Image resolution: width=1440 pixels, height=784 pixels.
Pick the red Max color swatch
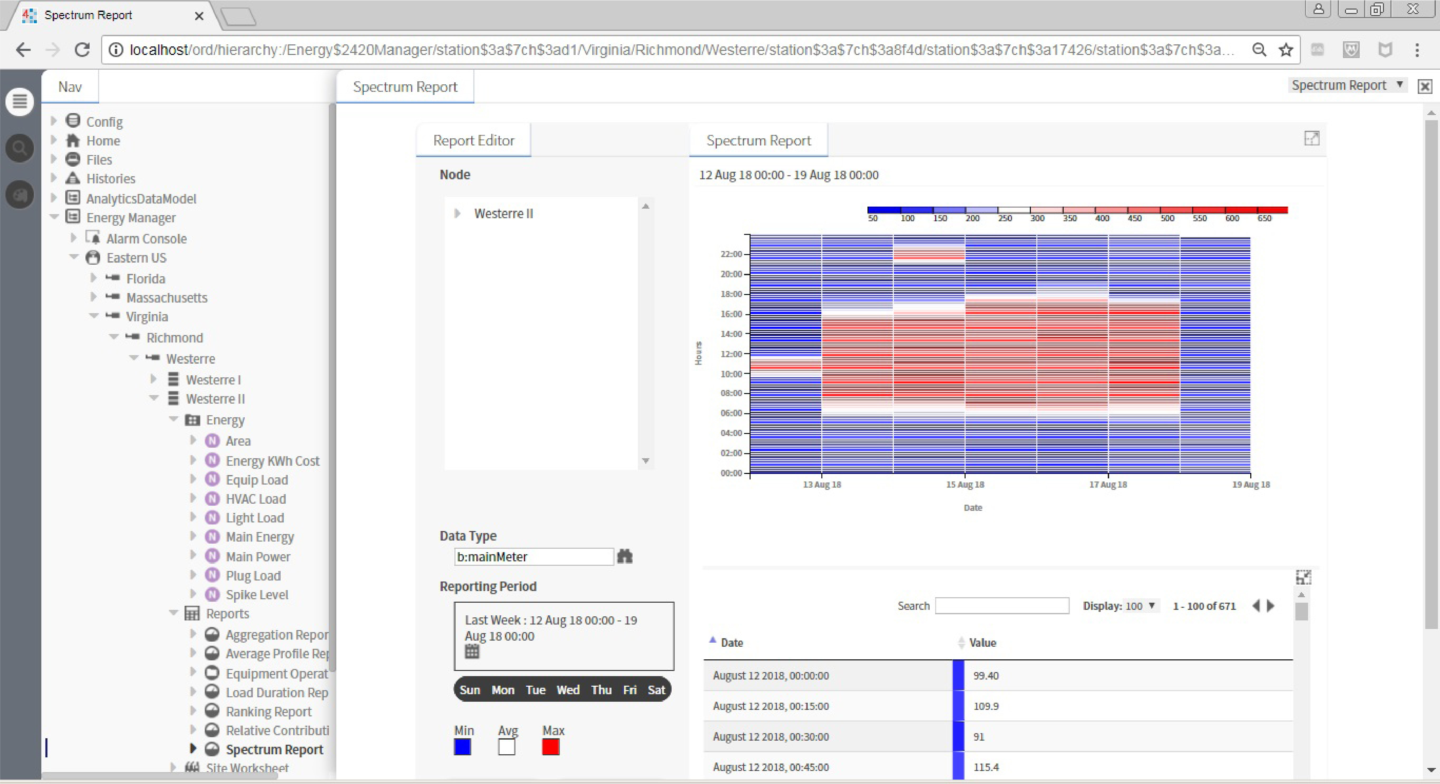pos(551,746)
